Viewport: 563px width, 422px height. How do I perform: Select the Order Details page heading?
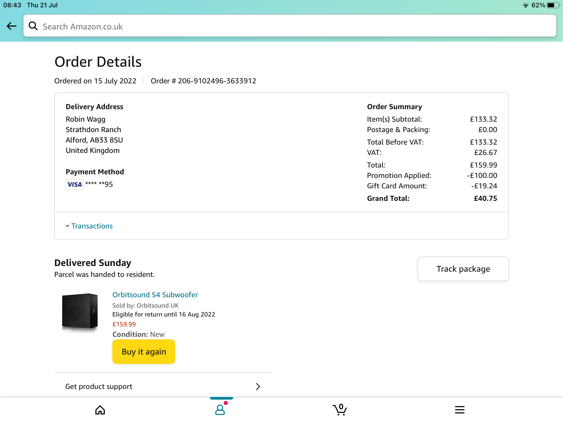98,62
